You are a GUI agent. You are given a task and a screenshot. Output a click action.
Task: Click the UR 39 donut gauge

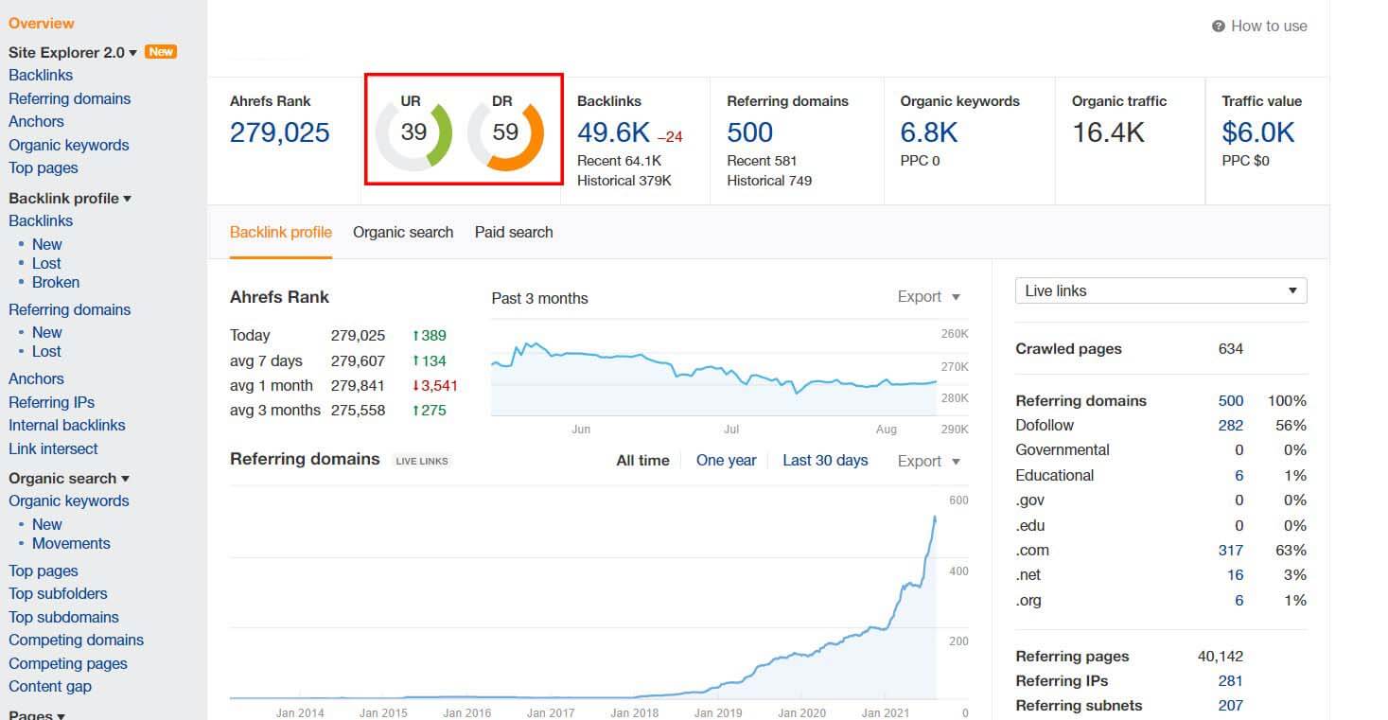coord(413,132)
